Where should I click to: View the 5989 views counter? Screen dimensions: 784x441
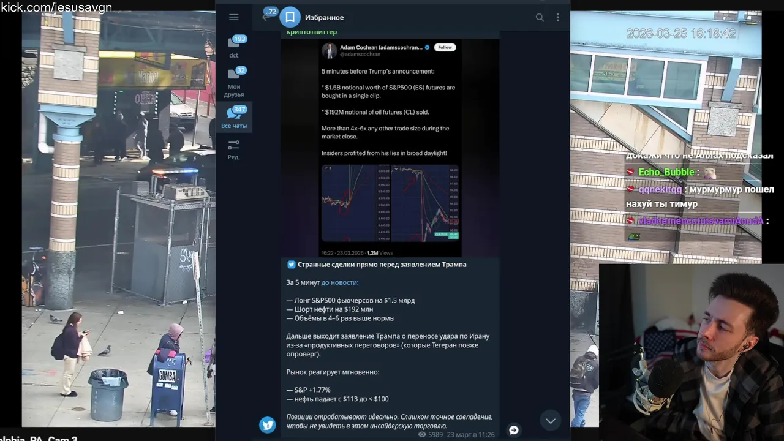pos(430,435)
